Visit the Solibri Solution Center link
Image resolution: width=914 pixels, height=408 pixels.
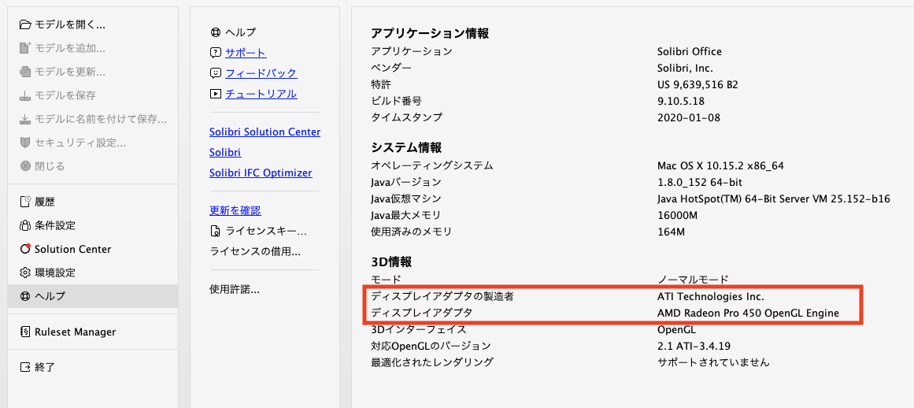click(265, 132)
